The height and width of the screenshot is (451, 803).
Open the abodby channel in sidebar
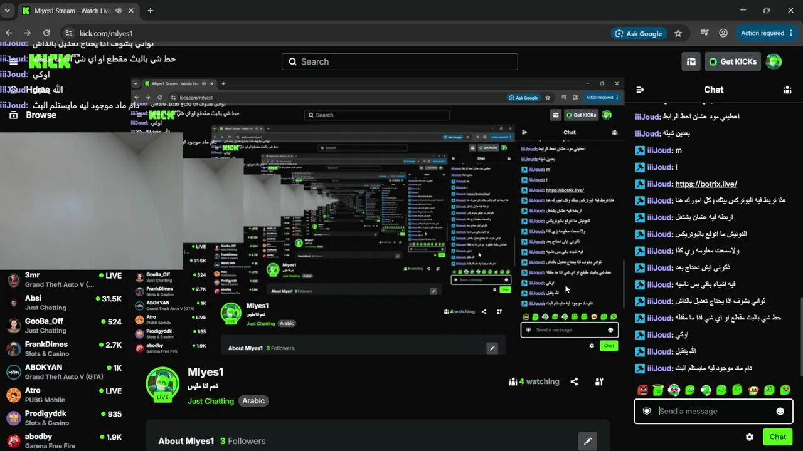pyautogui.click(x=65, y=441)
